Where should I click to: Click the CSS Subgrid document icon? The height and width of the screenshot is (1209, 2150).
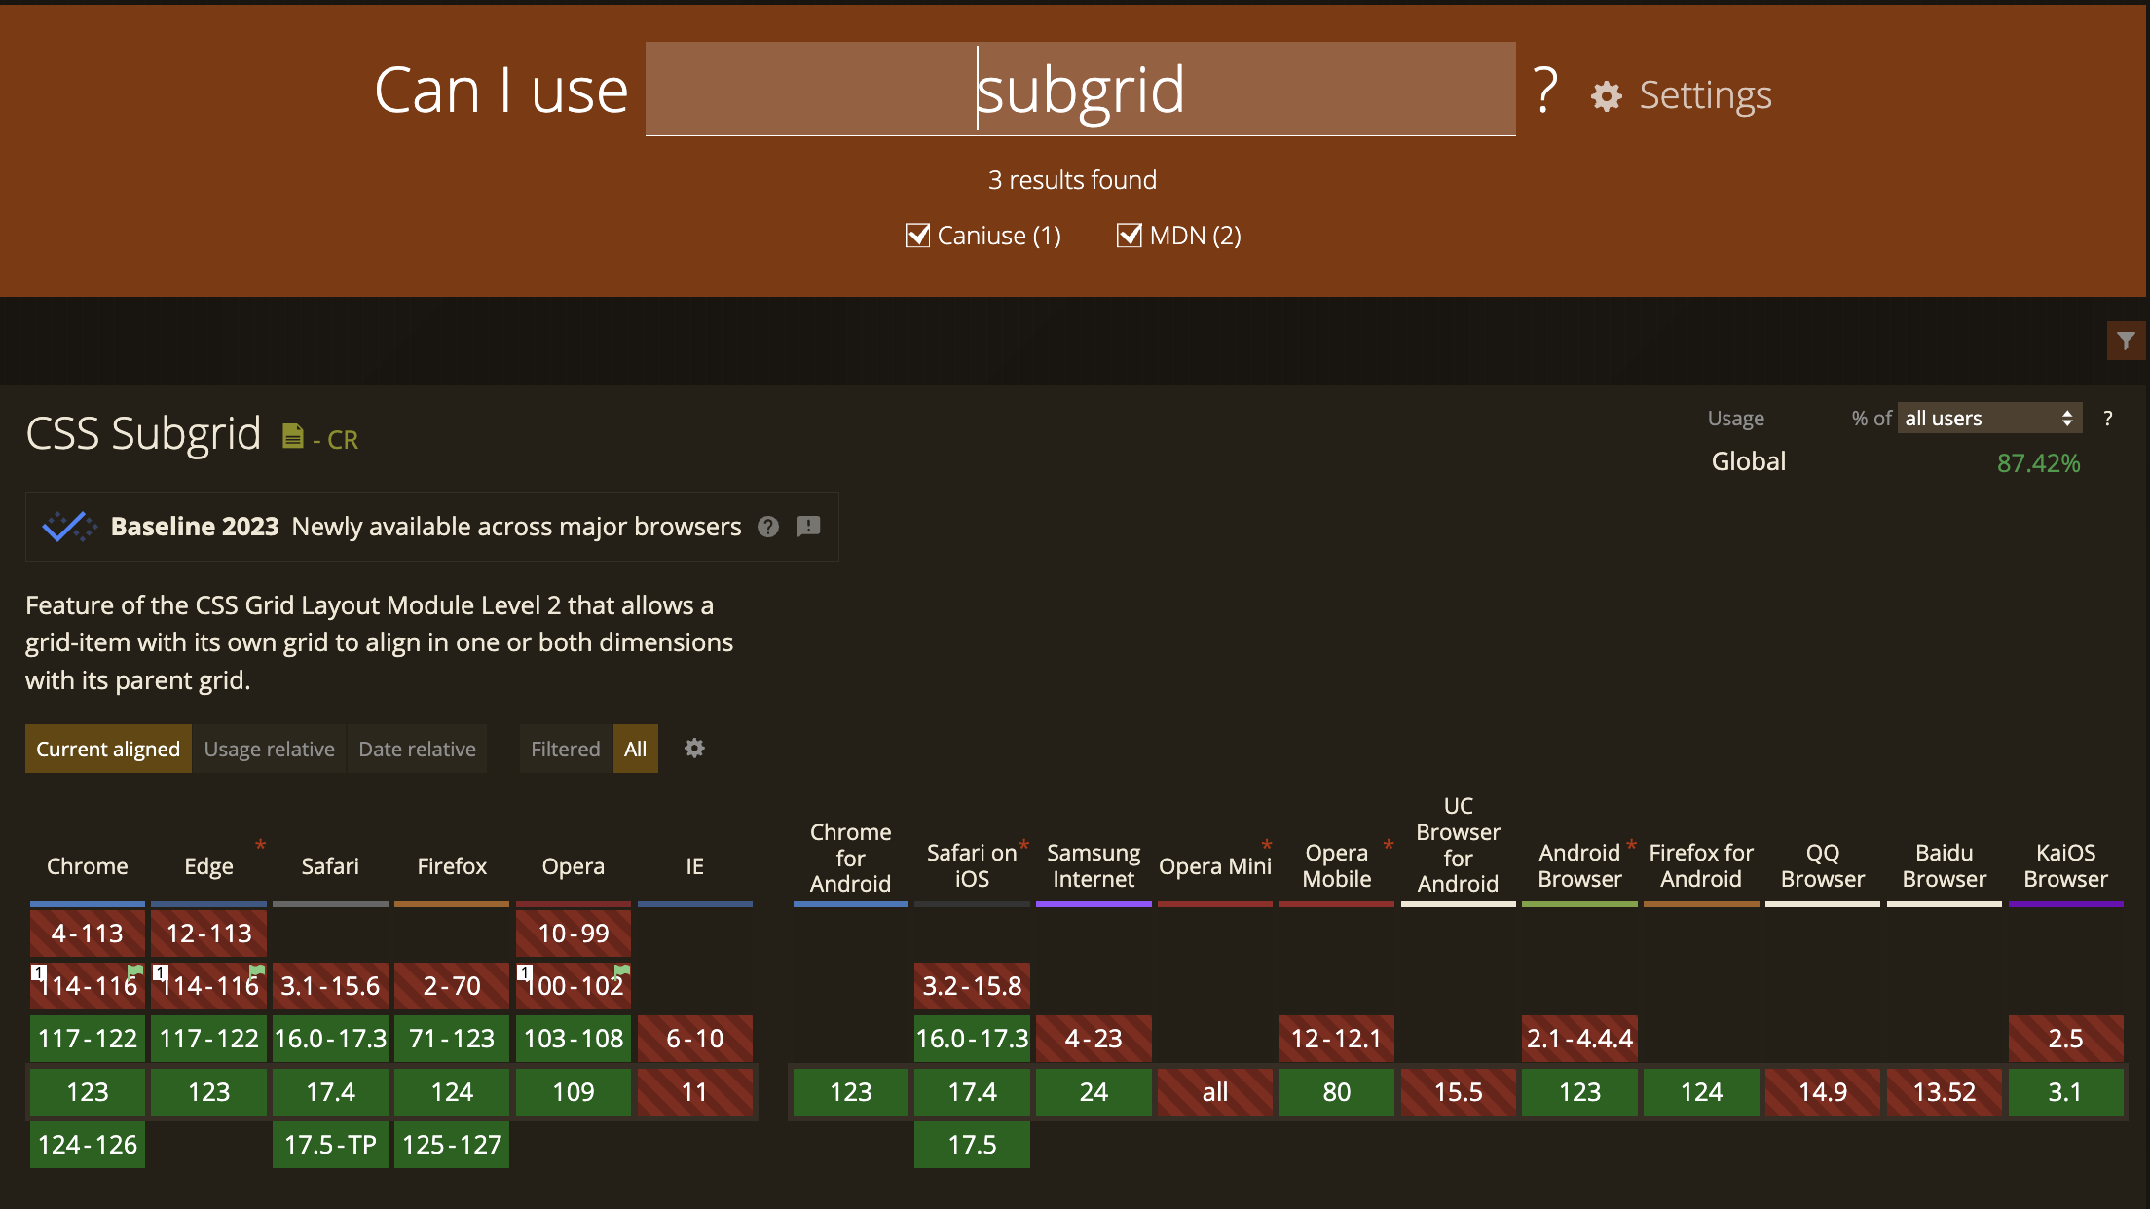(x=291, y=434)
